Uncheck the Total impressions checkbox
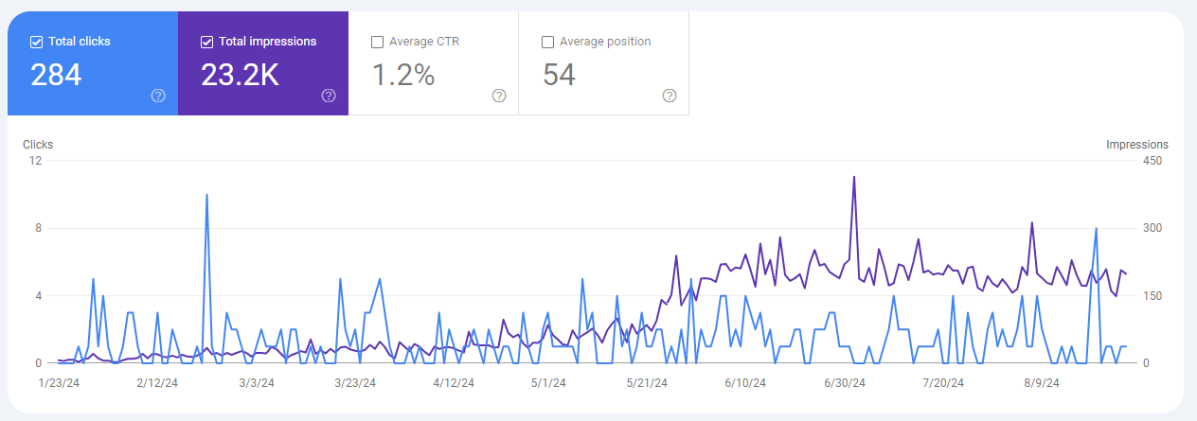 [x=206, y=42]
